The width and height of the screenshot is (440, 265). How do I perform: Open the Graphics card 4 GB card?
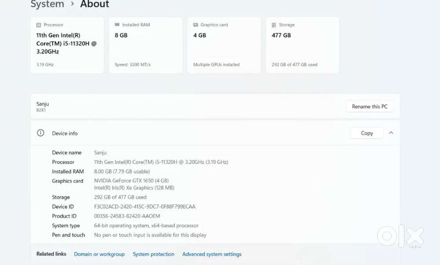(224, 45)
